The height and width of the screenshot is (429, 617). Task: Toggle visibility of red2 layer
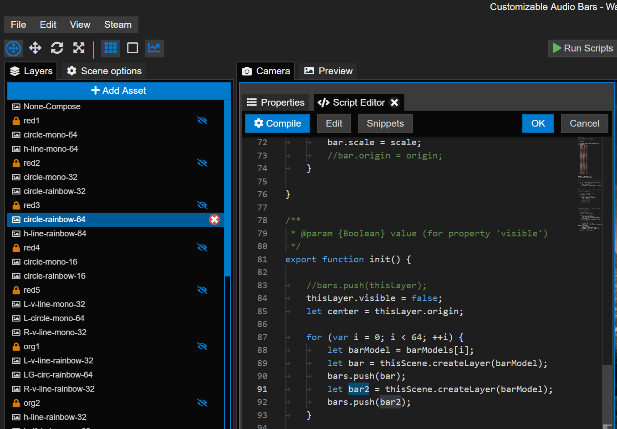[x=202, y=163]
